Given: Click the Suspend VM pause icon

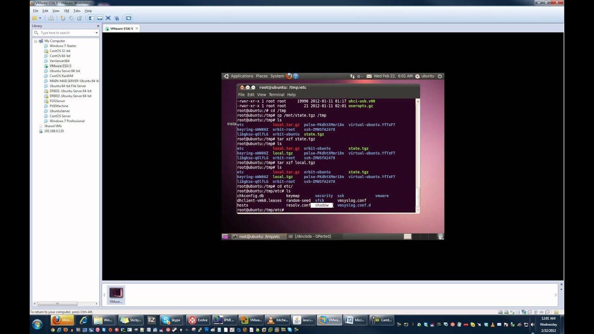Looking at the screenshot, I should (x=34, y=18).
